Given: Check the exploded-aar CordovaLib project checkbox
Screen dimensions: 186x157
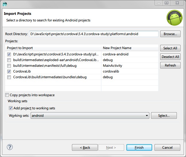Looking at the screenshot, I should [x=9, y=60].
